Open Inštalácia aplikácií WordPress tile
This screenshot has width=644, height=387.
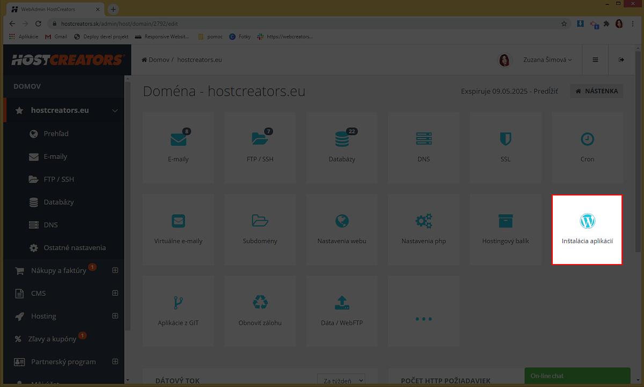(x=587, y=229)
